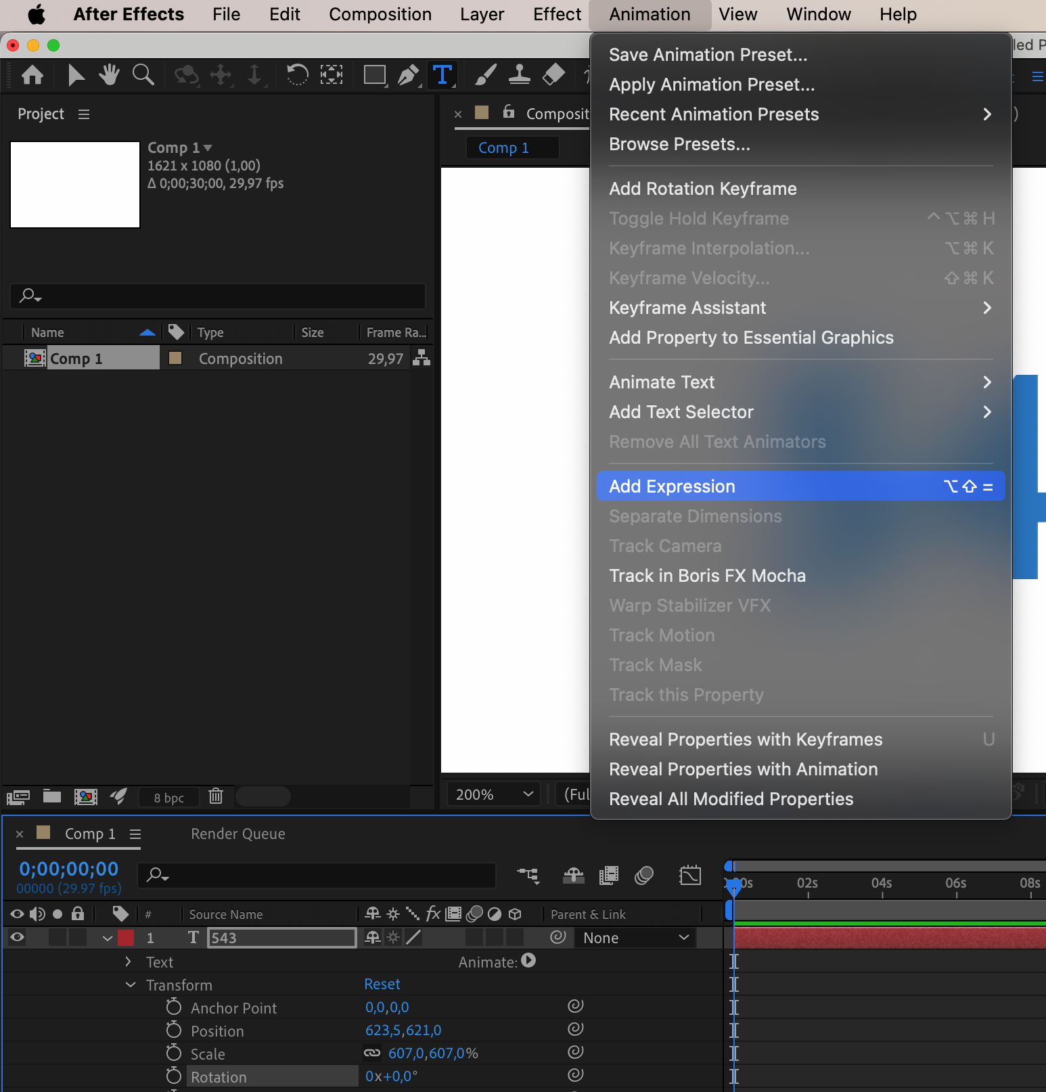Open the 200% magnification dropdown
Screen dimensions: 1046x1092
(493, 794)
